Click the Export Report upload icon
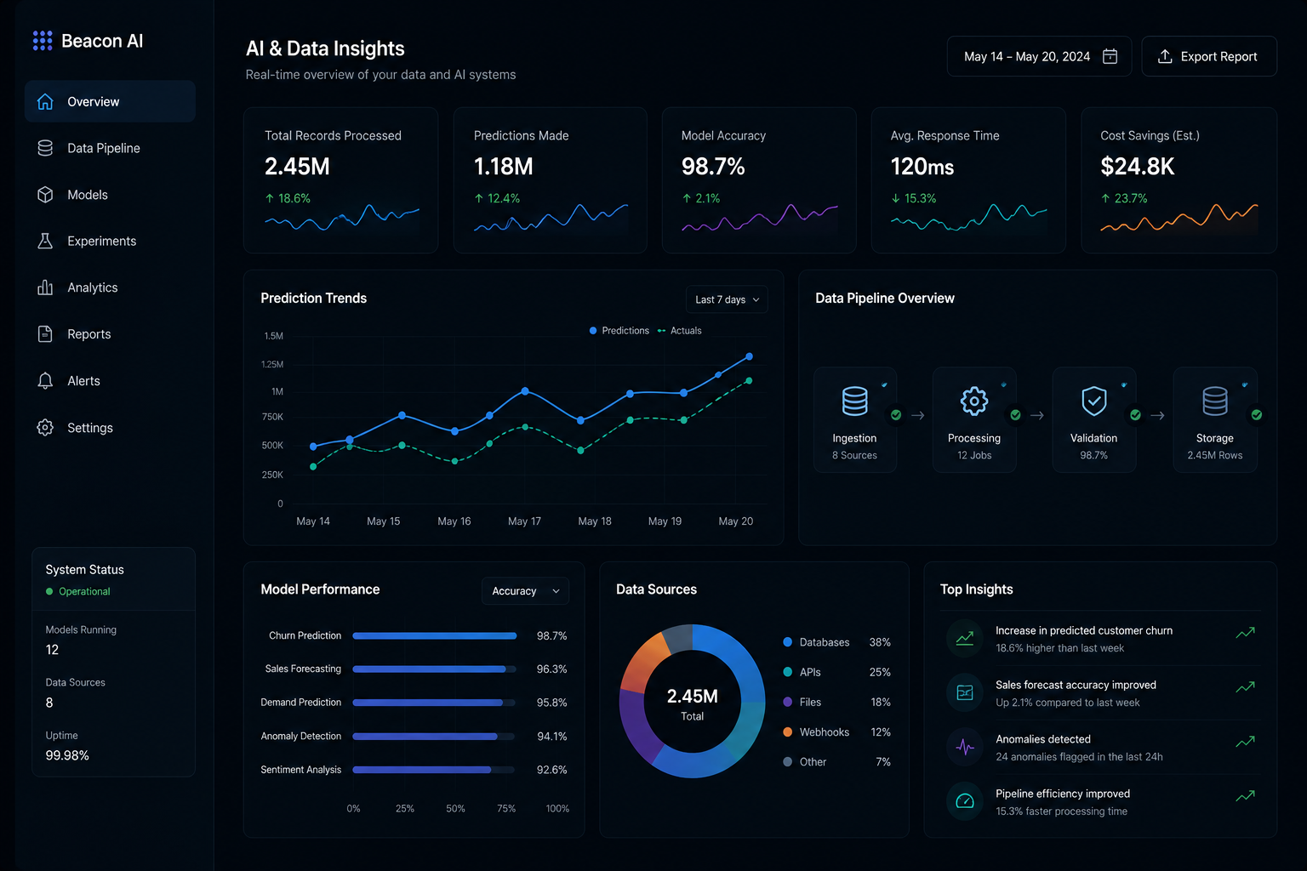Screen dimensions: 1307x871 pos(1165,56)
